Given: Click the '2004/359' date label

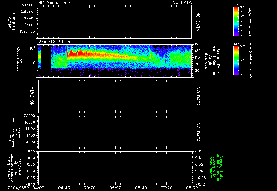Looking at the screenshot, I should click(18, 188).
